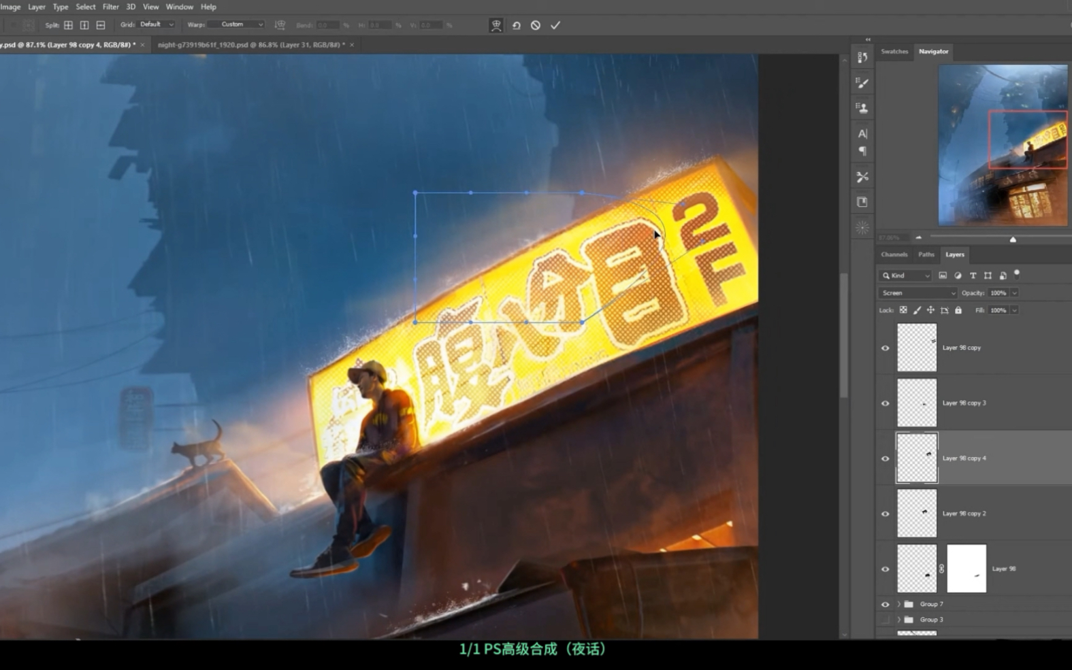Open the Window menu
This screenshot has height=670, width=1072.
tap(180, 7)
